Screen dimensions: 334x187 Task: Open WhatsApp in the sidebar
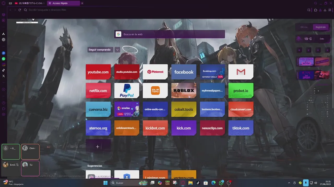pyautogui.click(x=3, y=59)
